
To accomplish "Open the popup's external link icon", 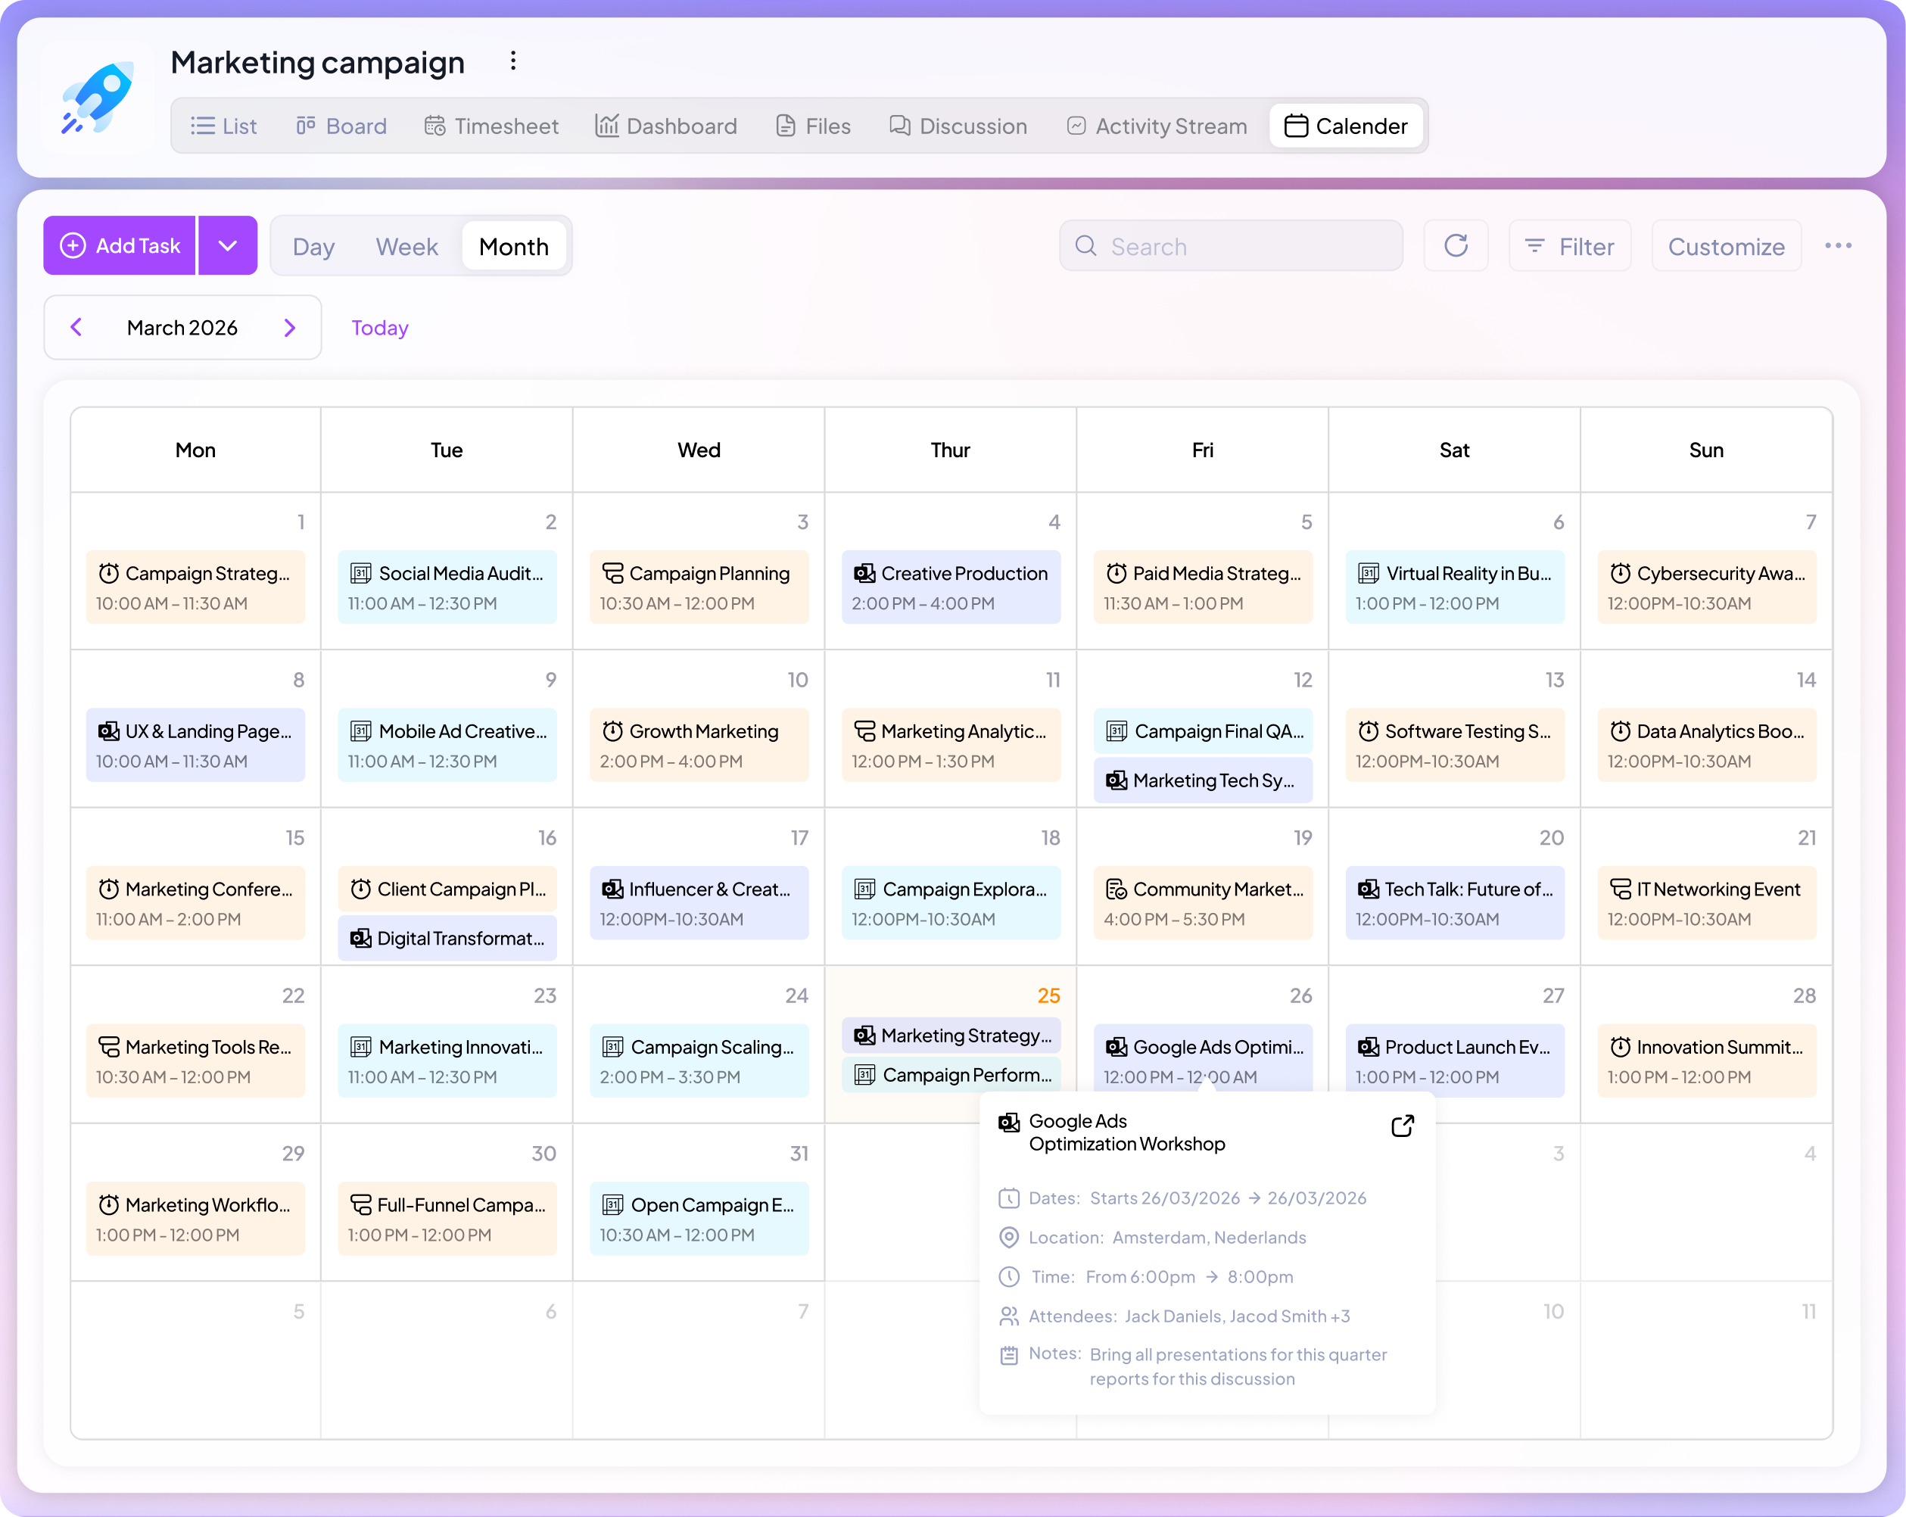I will [x=1403, y=1126].
